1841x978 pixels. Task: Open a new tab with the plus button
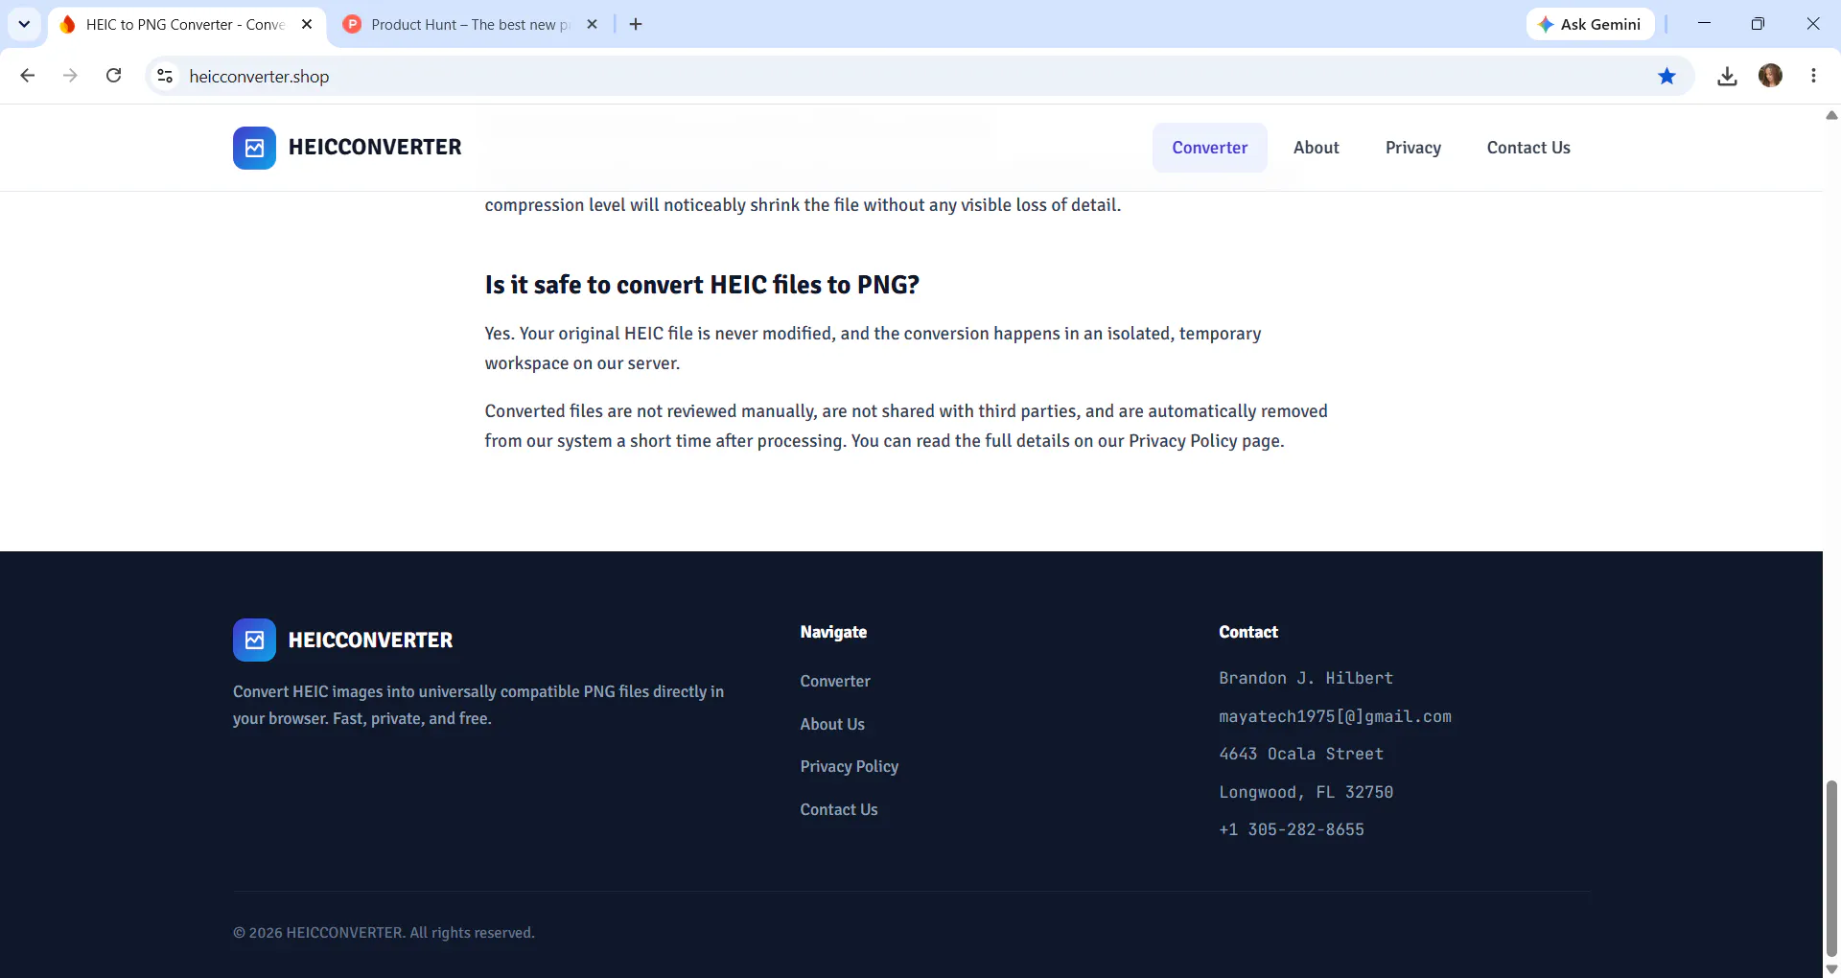click(x=636, y=24)
